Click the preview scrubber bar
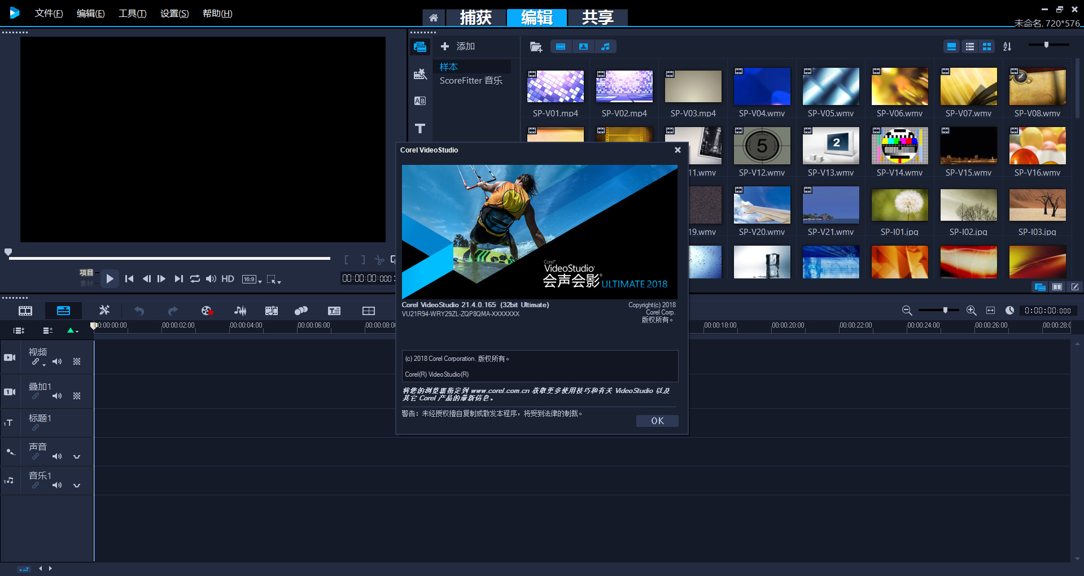The width and height of the screenshot is (1084, 576). [x=169, y=258]
